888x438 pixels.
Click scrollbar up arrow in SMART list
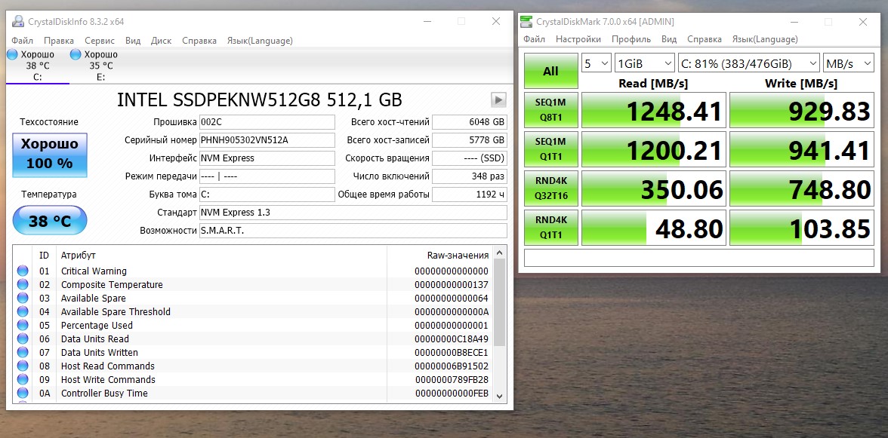(500, 253)
